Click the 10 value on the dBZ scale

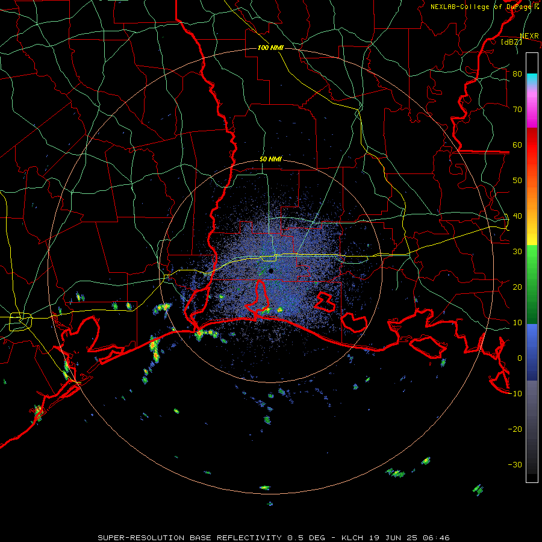(517, 323)
